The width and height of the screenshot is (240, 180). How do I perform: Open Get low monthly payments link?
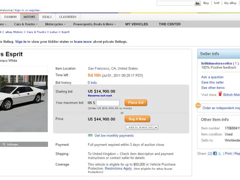coord(114,135)
